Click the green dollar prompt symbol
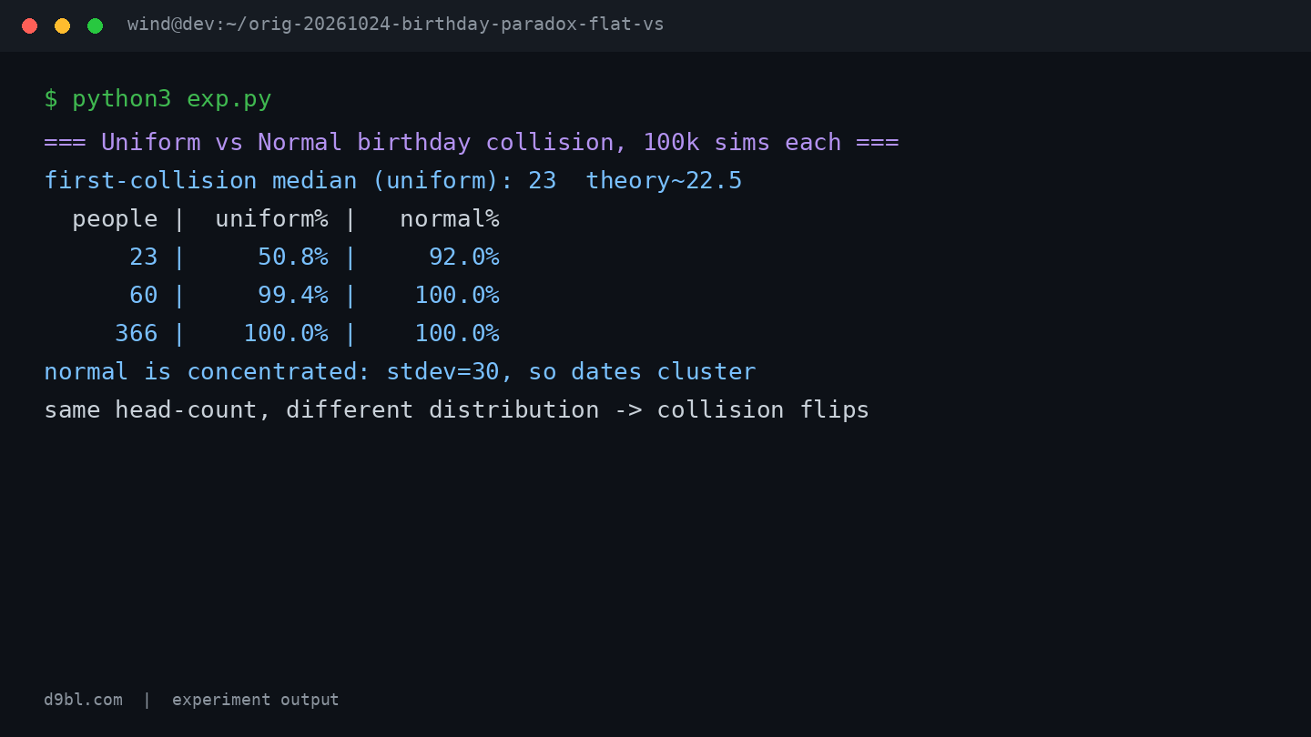 [51, 98]
